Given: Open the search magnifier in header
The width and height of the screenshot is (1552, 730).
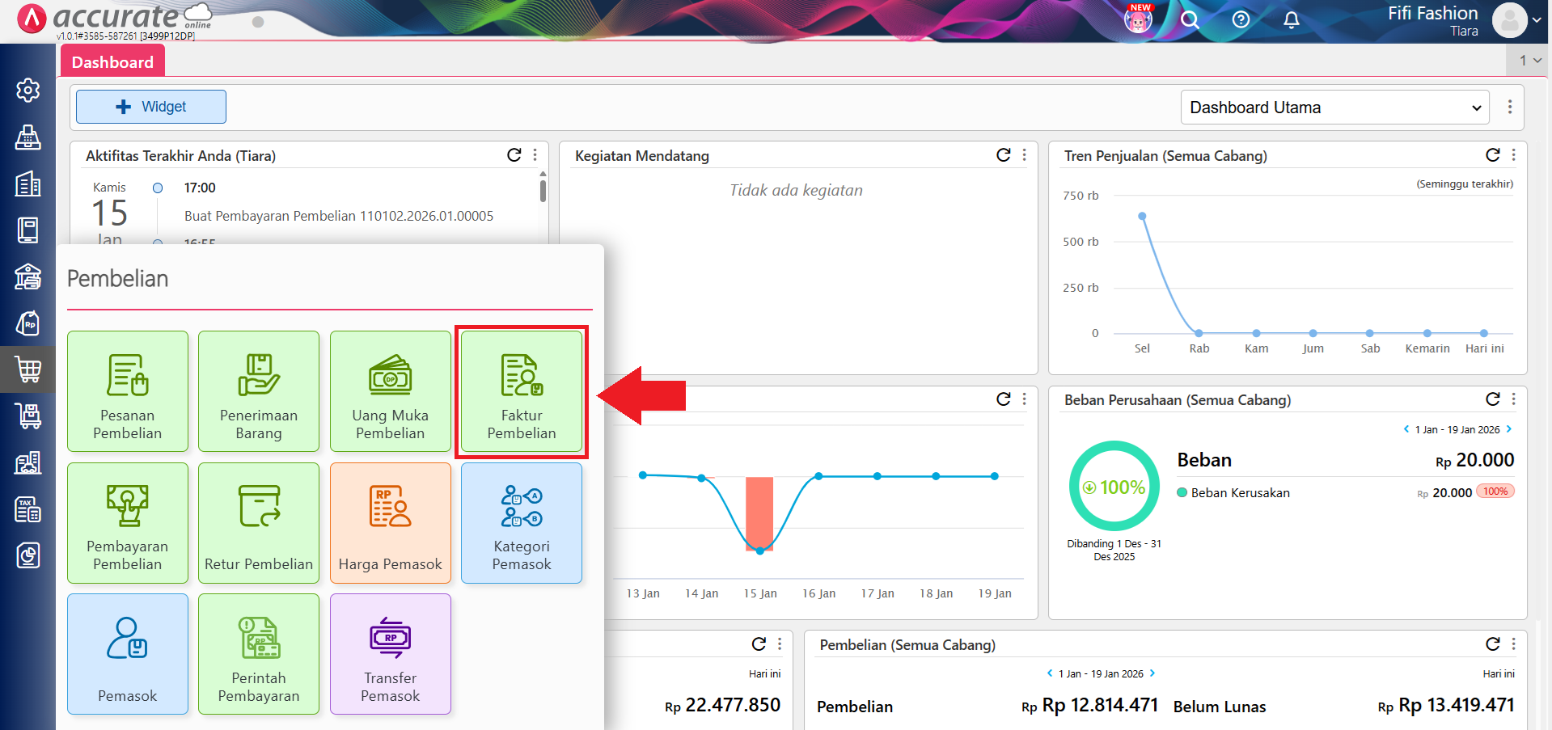Looking at the screenshot, I should tap(1189, 20).
